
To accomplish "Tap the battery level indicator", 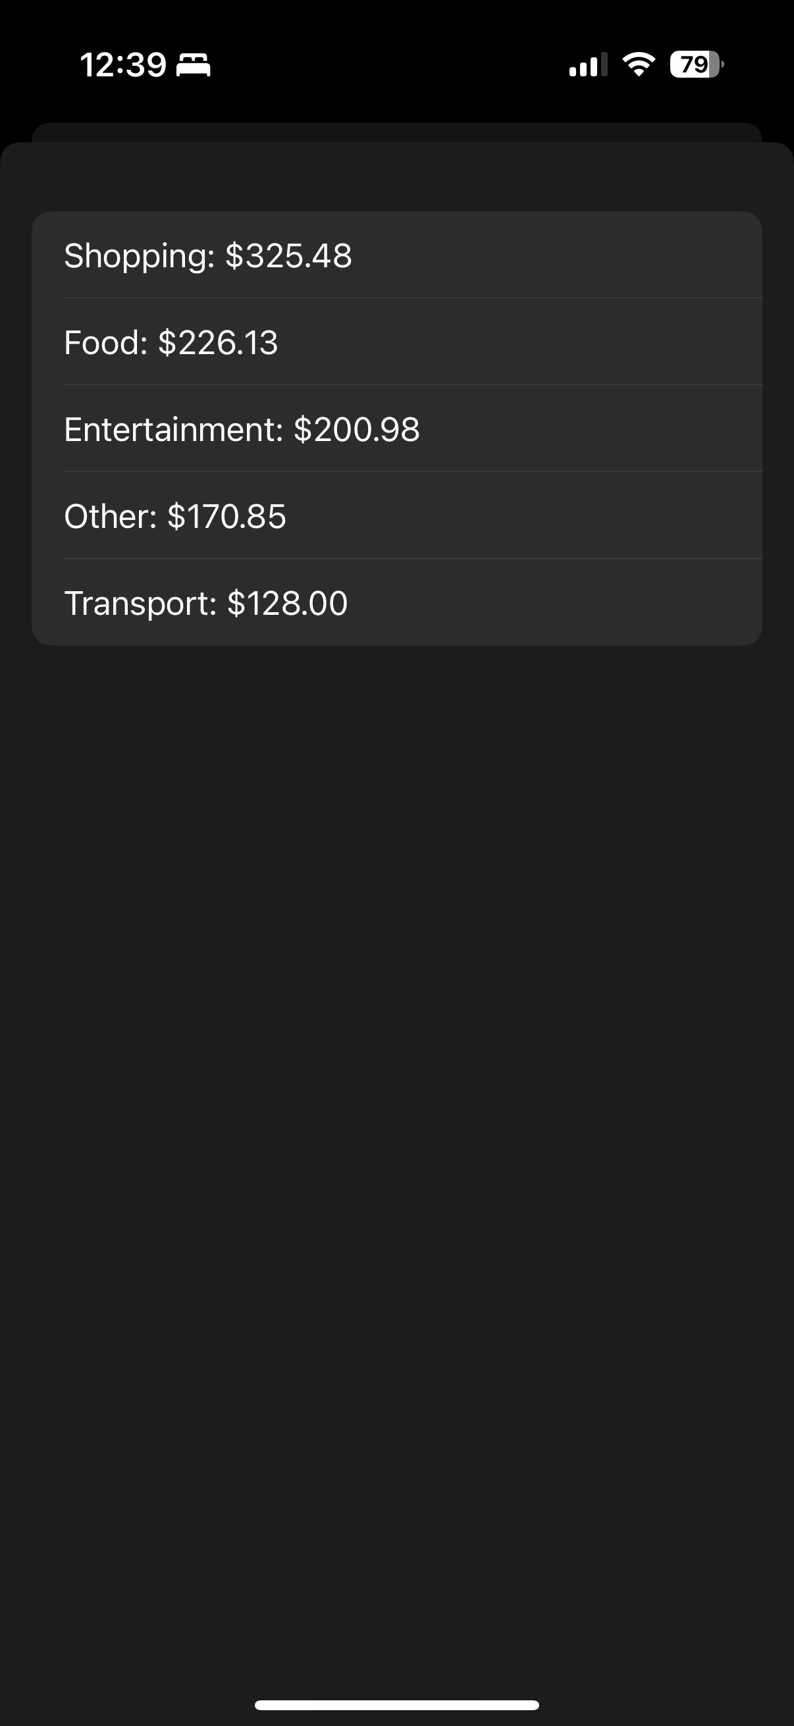I will (697, 65).
